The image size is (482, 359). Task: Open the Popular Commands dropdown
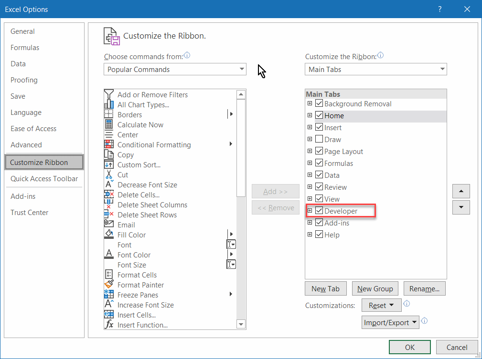coord(175,69)
